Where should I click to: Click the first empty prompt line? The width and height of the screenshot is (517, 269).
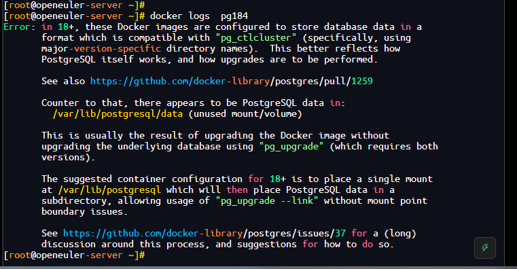coord(74,5)
